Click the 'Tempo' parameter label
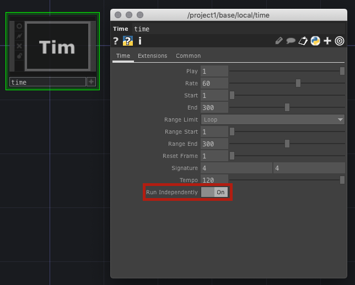Viewport: 355px width, 285px height. pos(189,180)
